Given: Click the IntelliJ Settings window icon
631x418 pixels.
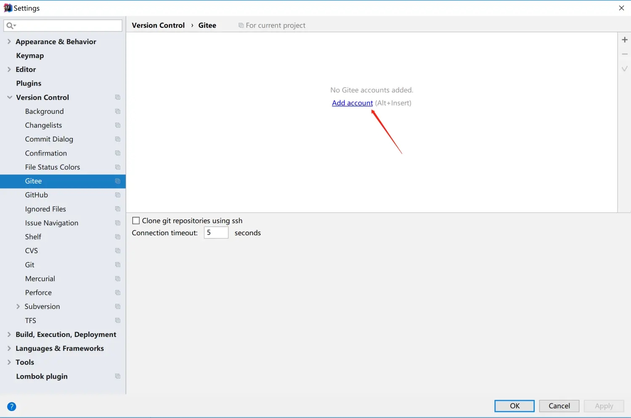Looking at the screenshot, I should 8,8.
